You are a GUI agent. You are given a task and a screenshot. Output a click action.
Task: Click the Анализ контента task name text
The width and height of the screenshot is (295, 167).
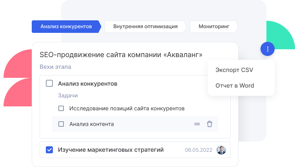coord(91,124)
